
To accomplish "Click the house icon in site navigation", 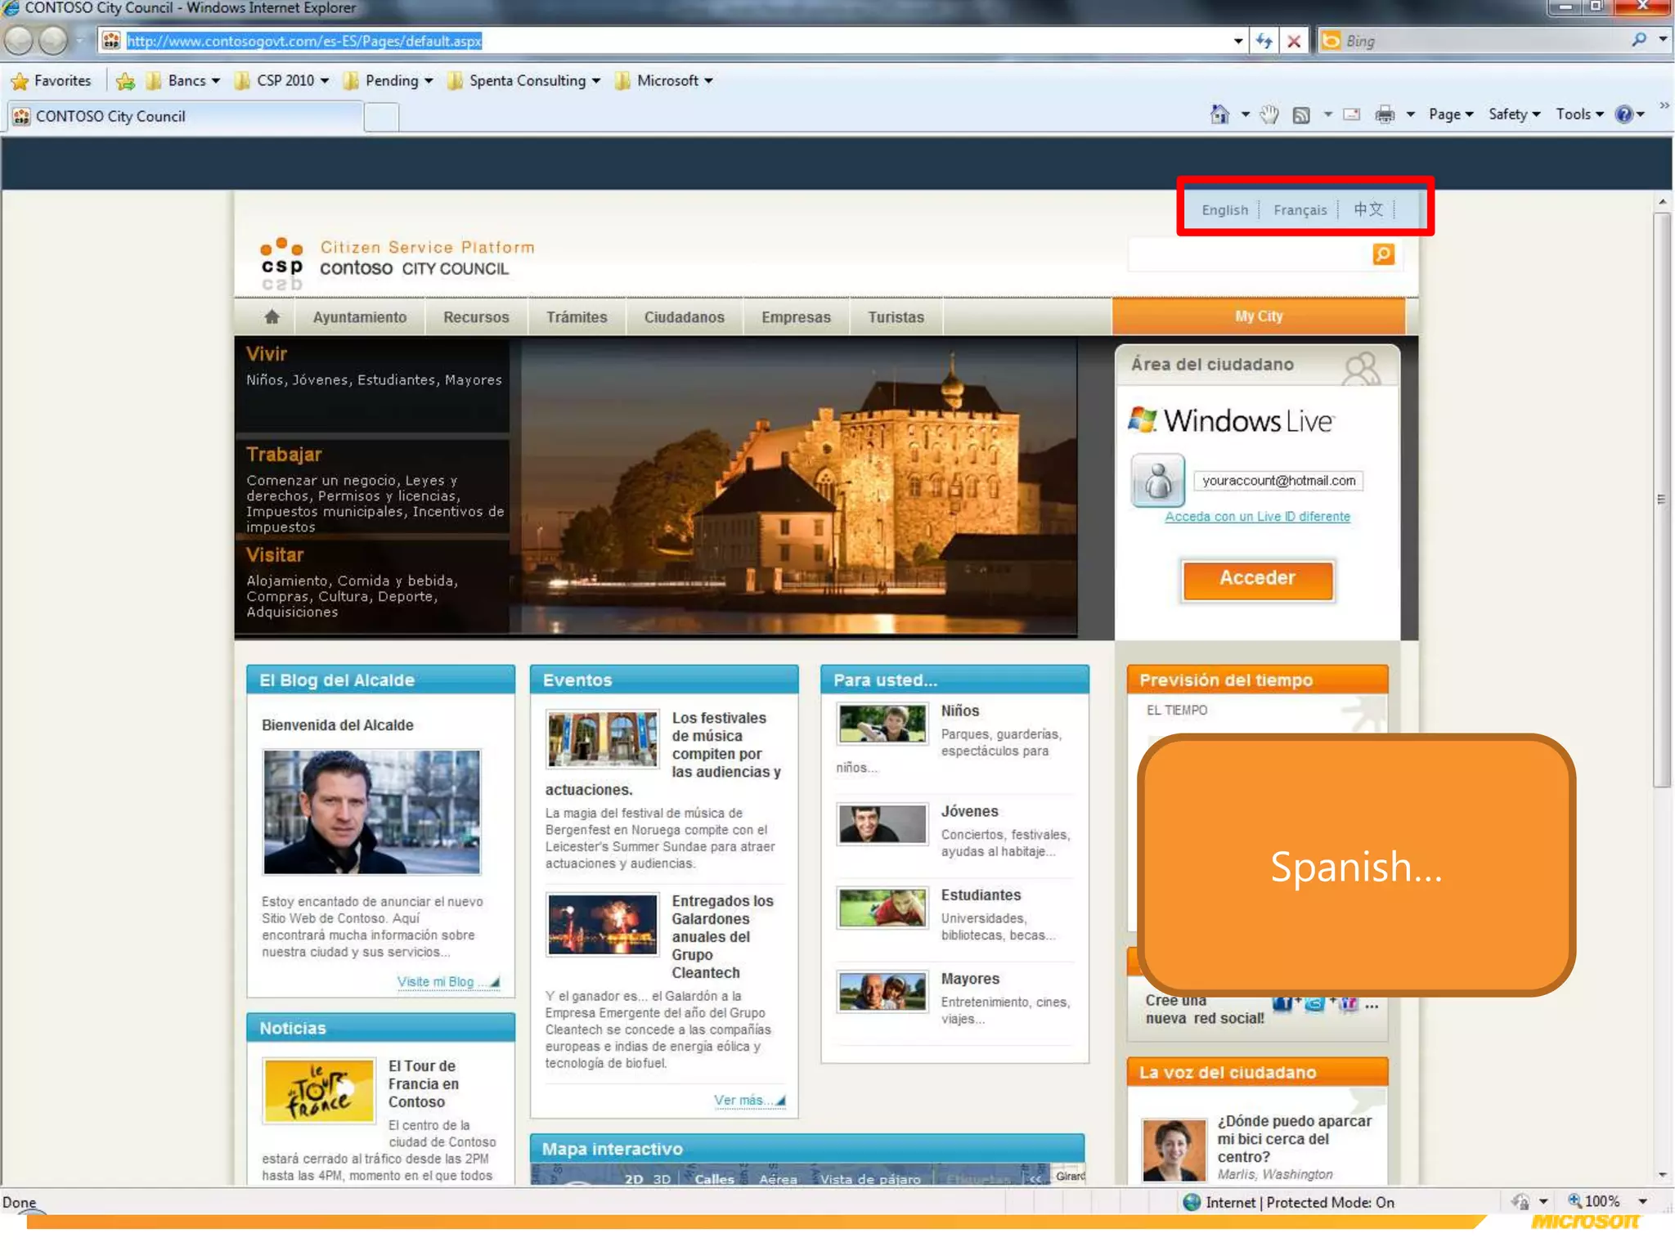I will tap(272, 316).
